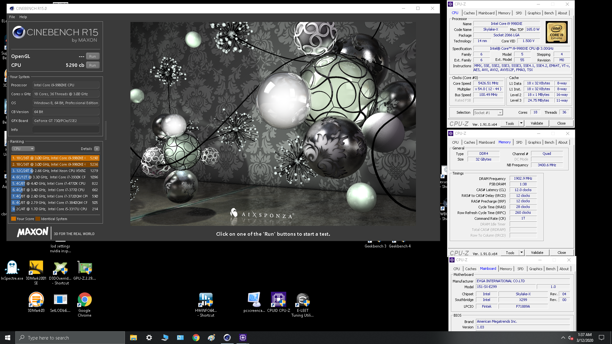The height and width of the screenshot is (344, 612).
Task: Select Xeon X5650 ranking entry
Action: click(55, 171)
